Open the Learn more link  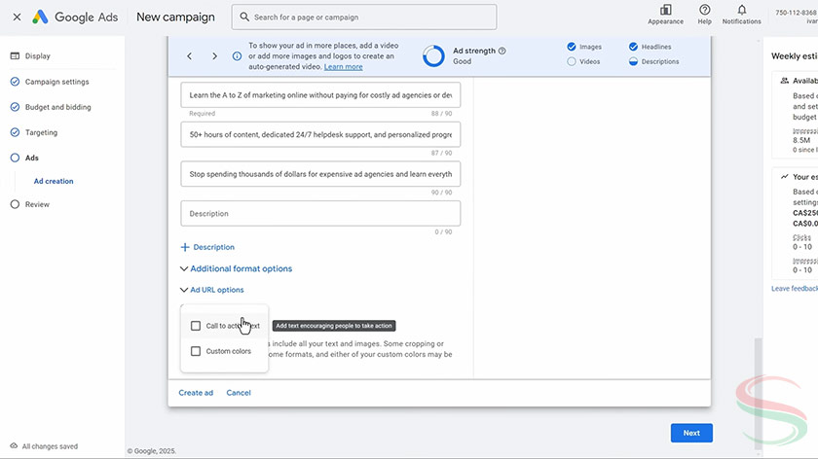pyautogui.click(x=343, y=67)
